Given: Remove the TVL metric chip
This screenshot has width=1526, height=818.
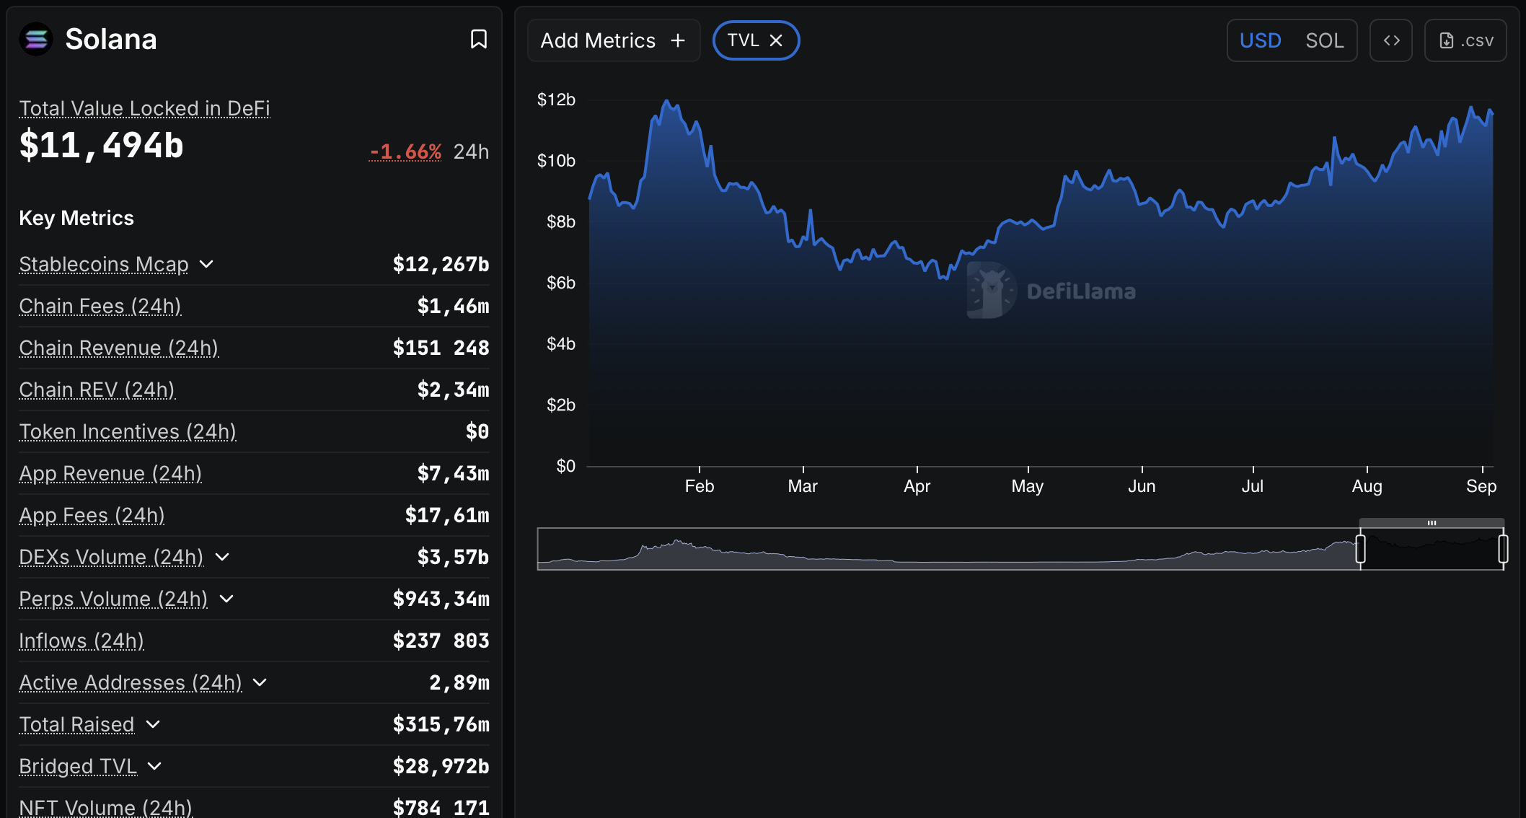Looking at the screenshot, I should [776, 40].
